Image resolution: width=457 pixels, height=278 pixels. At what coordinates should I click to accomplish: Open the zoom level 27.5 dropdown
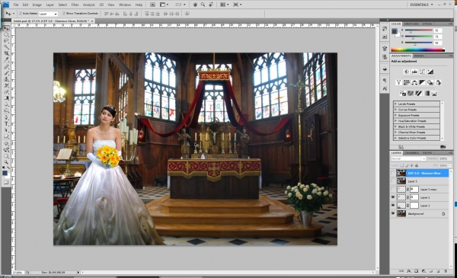[180, 5]
